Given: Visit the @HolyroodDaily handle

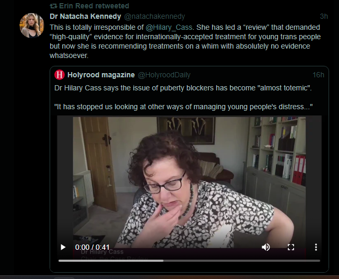Looking at the screenshot, I should click(164, 75).
